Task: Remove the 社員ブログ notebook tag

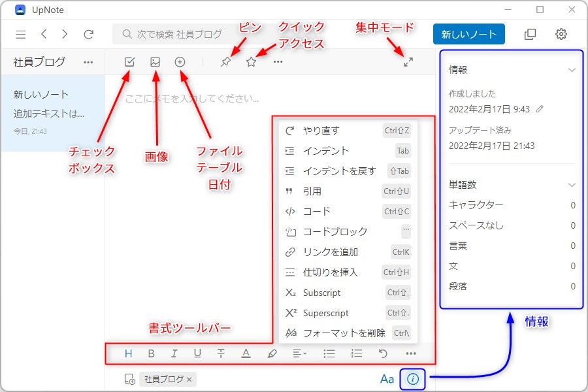Action: coord(189,380)
